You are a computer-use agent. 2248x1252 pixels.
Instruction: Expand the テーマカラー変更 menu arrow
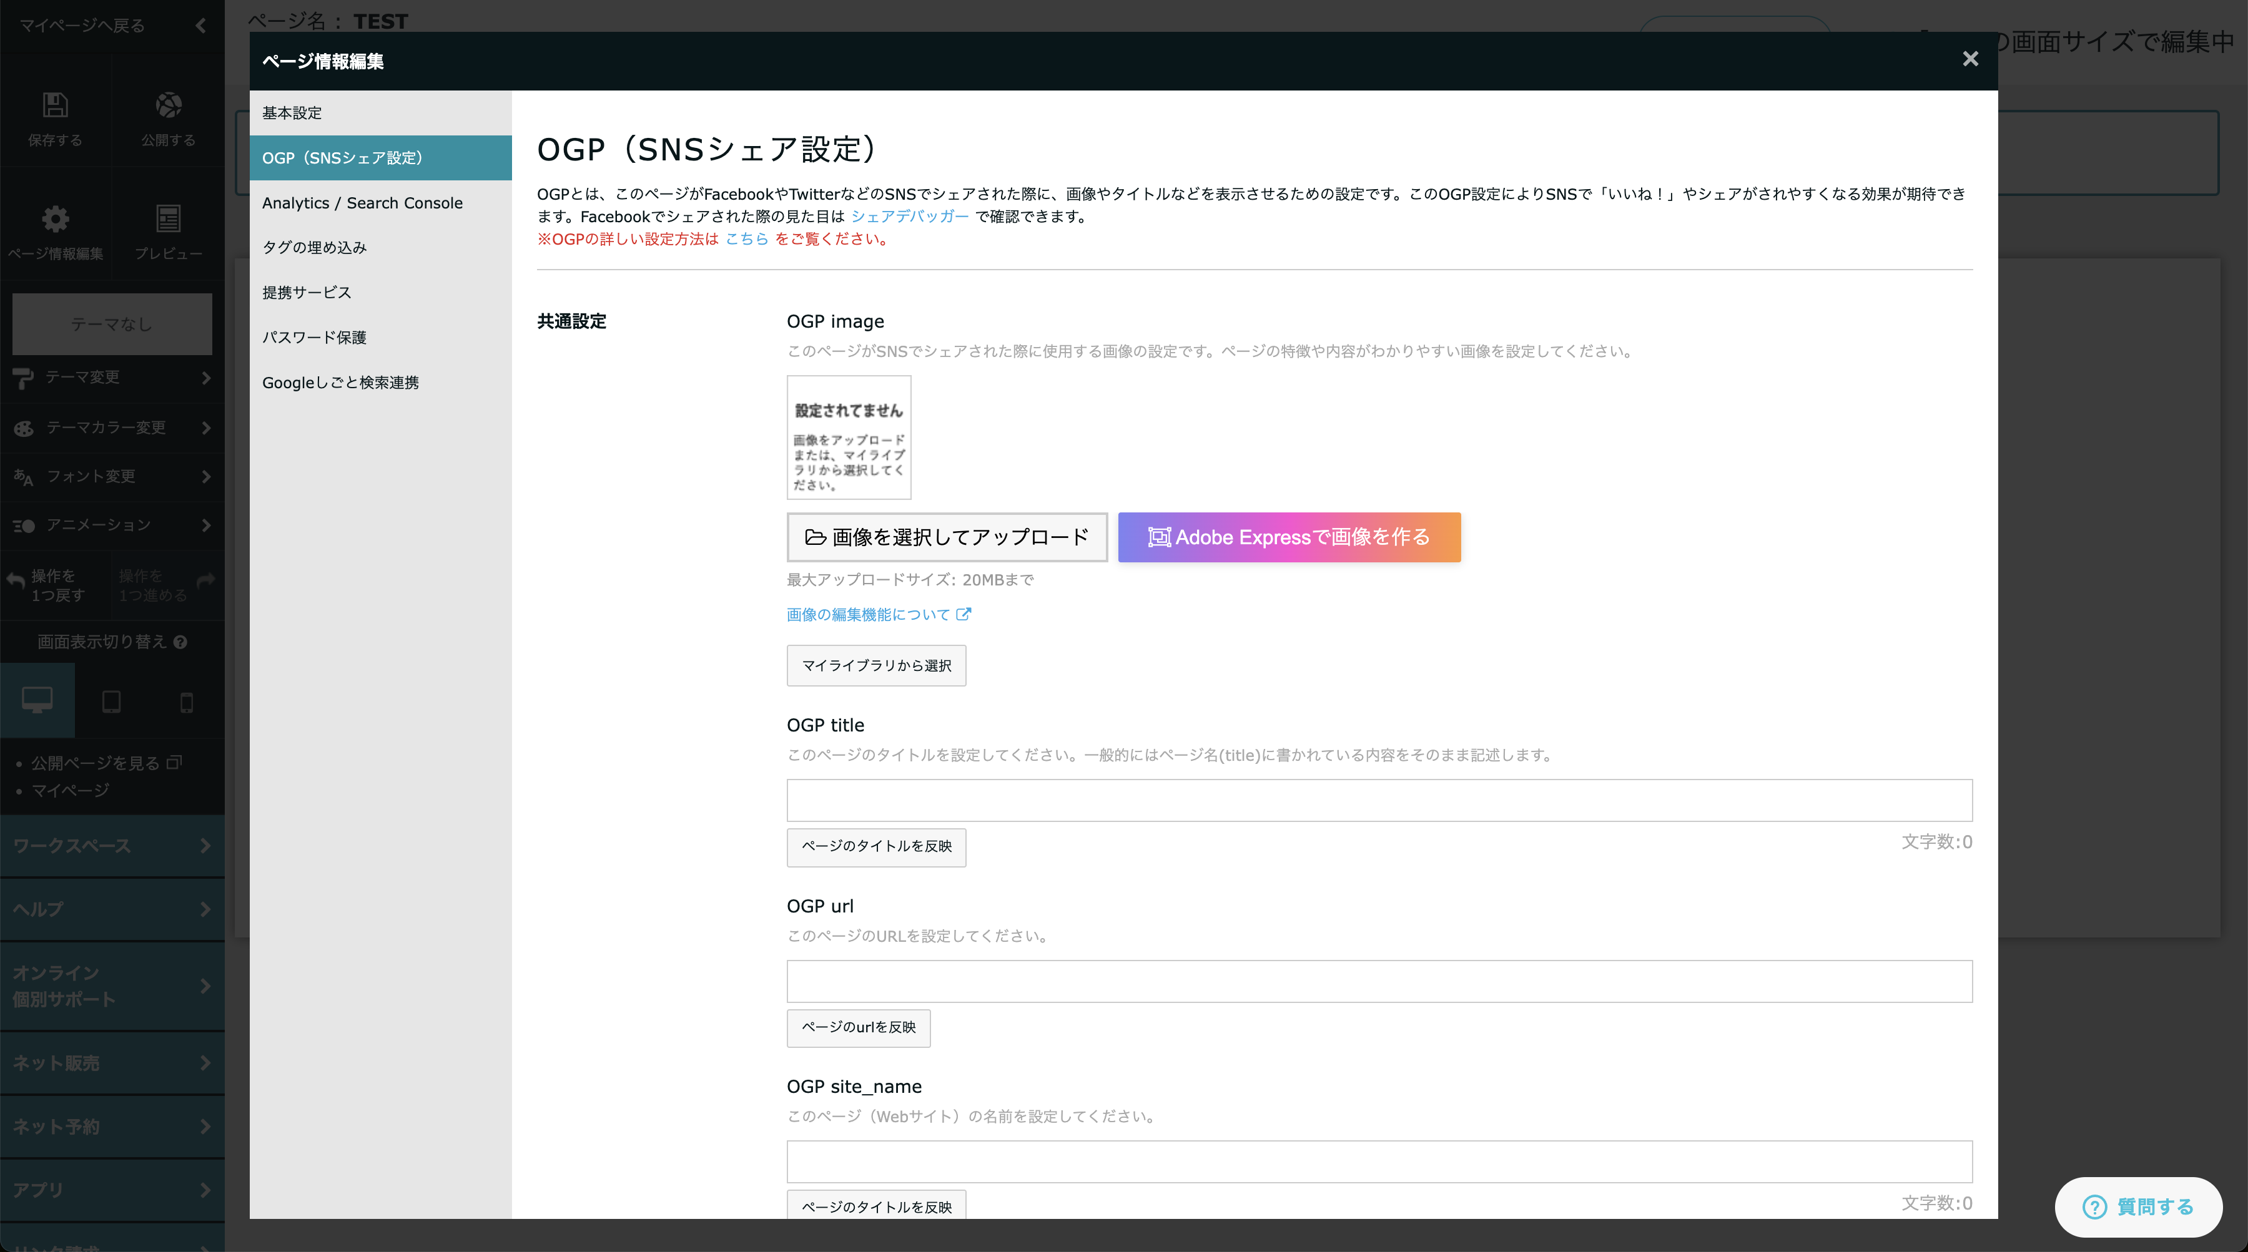(x=206, y=428)
